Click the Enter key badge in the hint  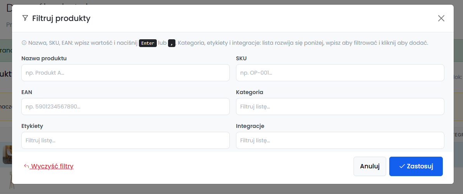(x=147, y=43)
